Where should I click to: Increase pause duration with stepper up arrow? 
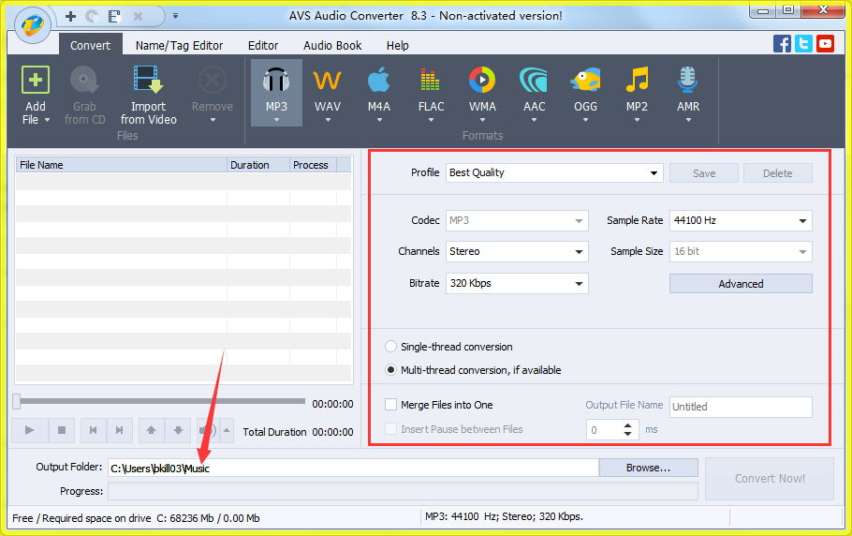click(x=627, y=425)
